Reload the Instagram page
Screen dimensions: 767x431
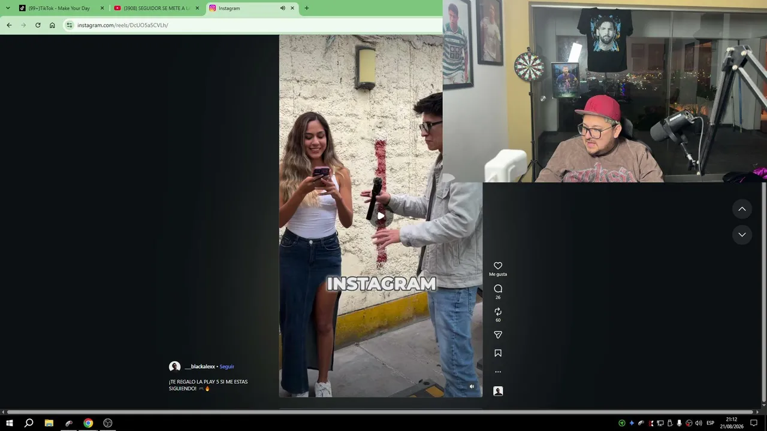38,25
